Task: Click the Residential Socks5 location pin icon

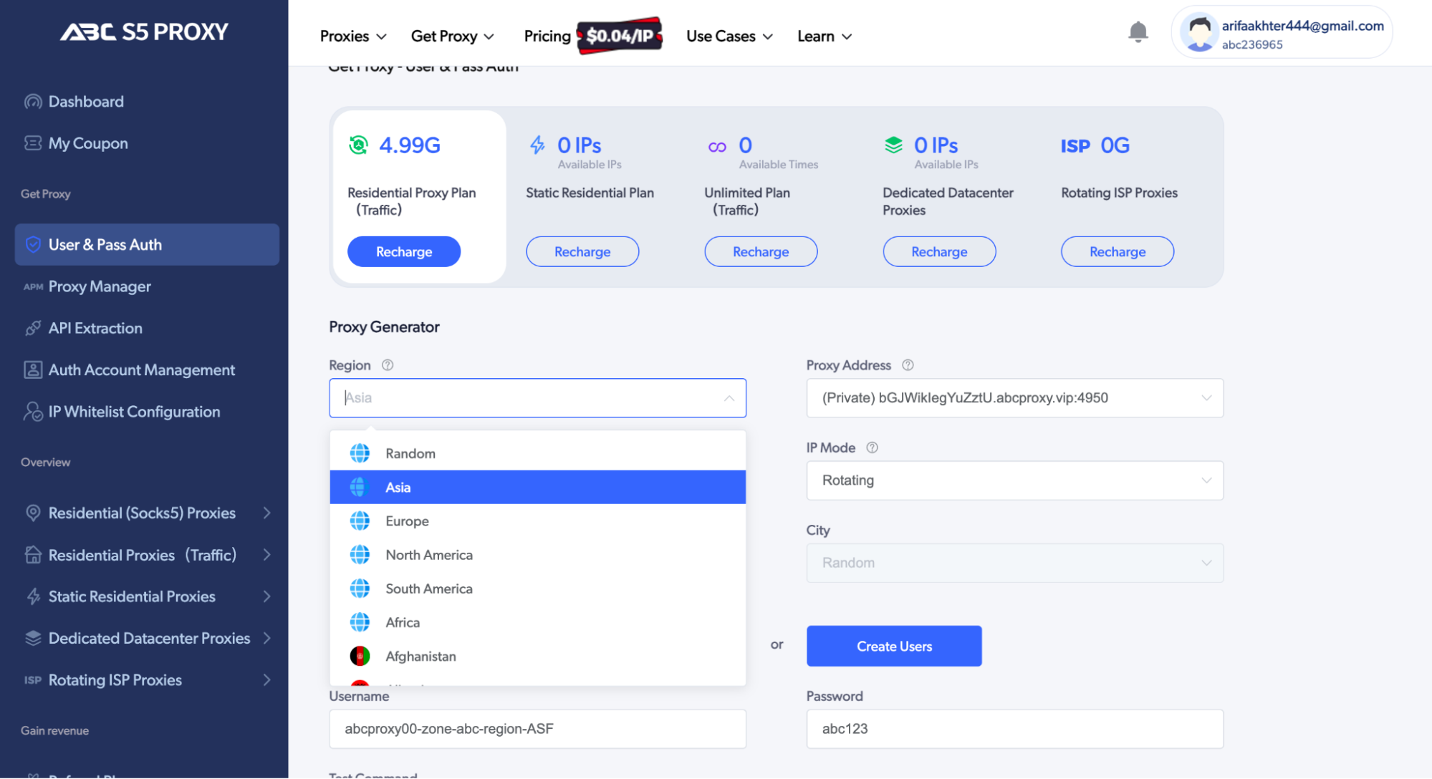Action: (33, 513)
